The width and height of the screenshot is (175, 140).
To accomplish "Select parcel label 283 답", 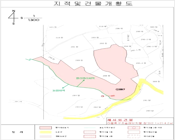I will [79, 107].
